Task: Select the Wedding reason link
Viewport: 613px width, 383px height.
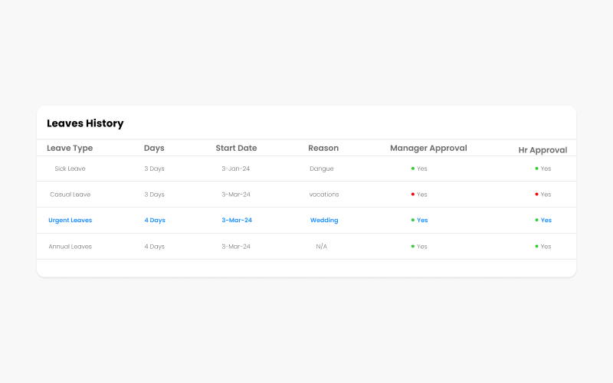Action: point(324,220)
